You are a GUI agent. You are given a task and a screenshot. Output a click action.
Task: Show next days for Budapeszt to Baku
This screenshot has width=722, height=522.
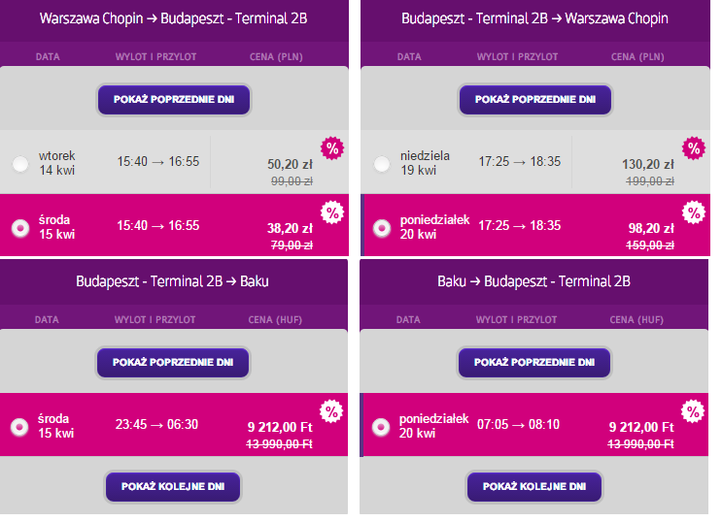click(x=173, y=487)
